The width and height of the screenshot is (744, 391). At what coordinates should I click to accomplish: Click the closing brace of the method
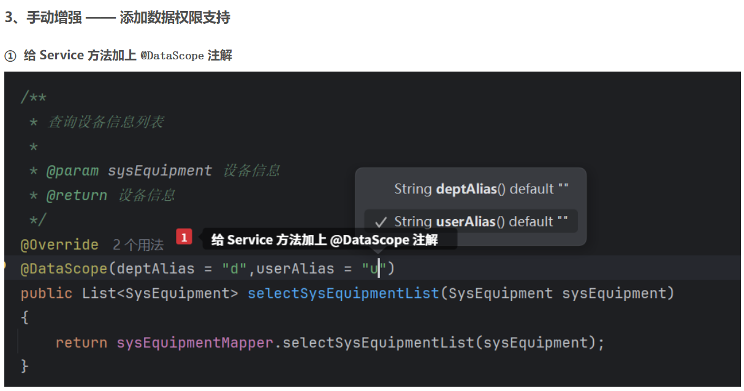click(25, 367)
